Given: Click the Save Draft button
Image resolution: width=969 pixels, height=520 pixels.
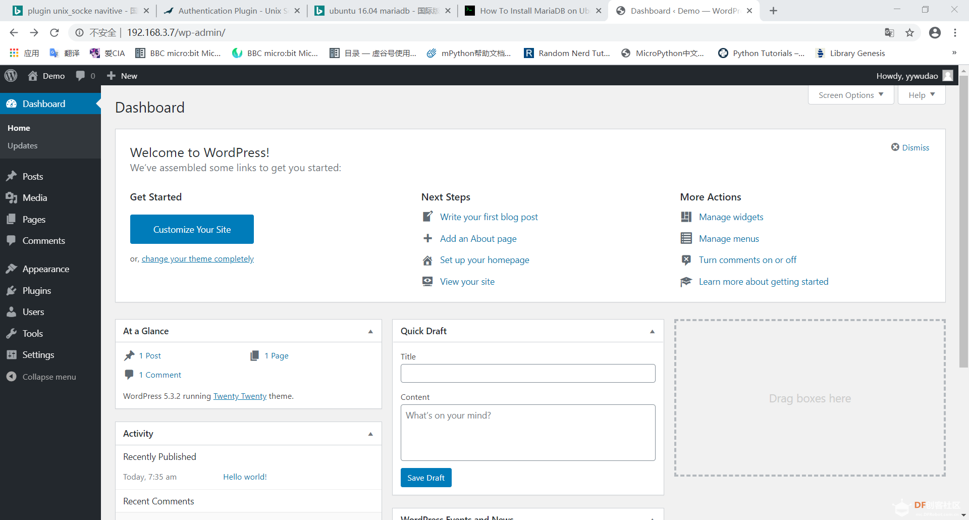Looking at the screenshot, I should click(426, 478).
